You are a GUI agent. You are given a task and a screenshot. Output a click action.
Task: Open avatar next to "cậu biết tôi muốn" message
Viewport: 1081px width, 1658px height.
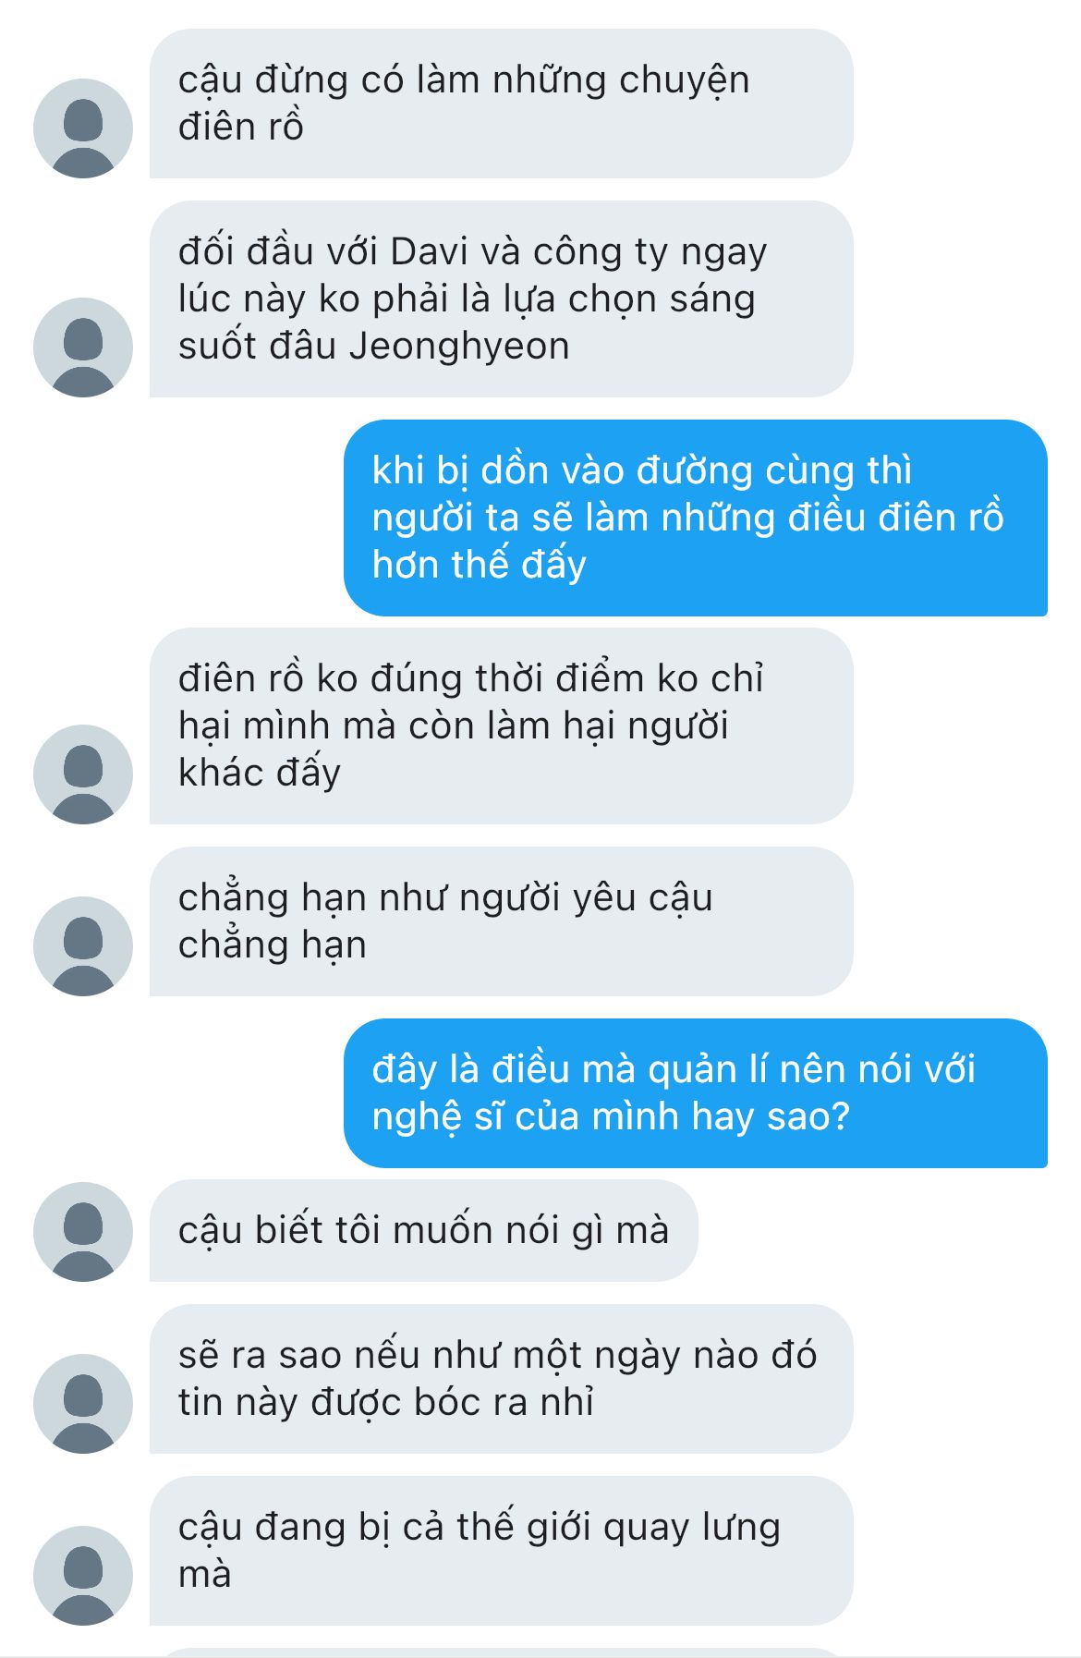click(83, 1231)
